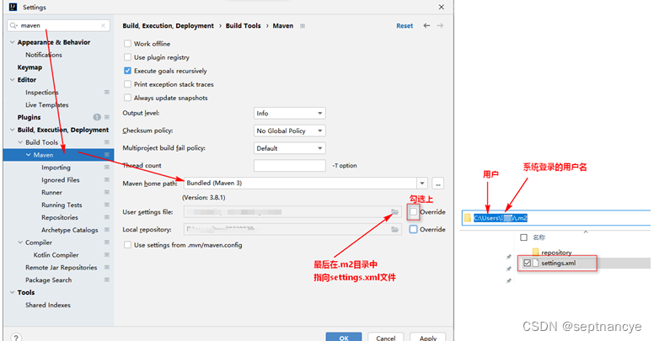Enable Use plugin registry checkbox
The image size is (654, 341).
click(127, 57)
